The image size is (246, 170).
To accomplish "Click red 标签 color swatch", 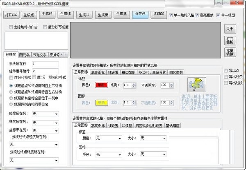I will pos(101,85).
